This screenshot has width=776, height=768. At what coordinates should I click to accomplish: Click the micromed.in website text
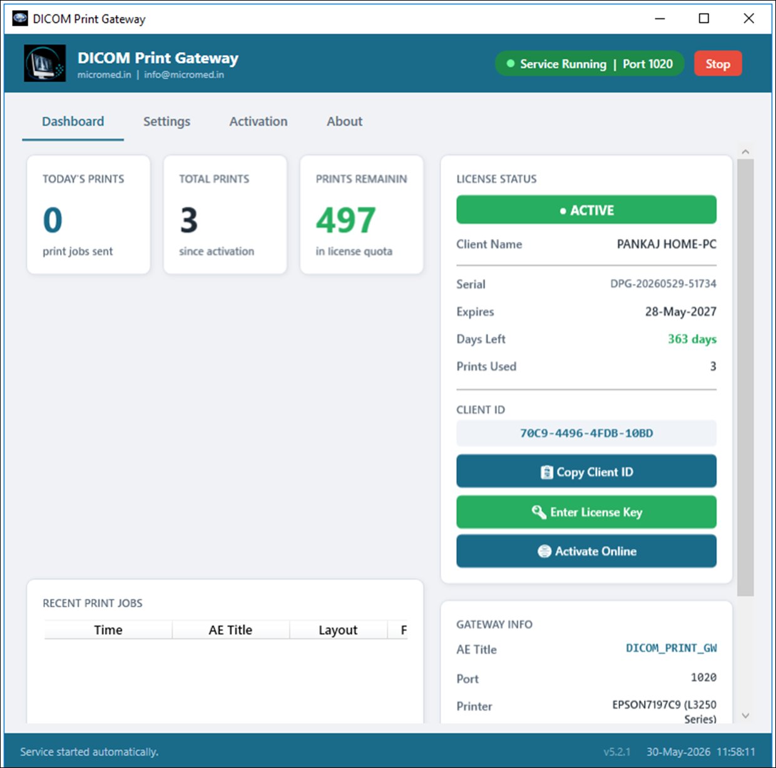pyautogui.click(x=104, y=74)
